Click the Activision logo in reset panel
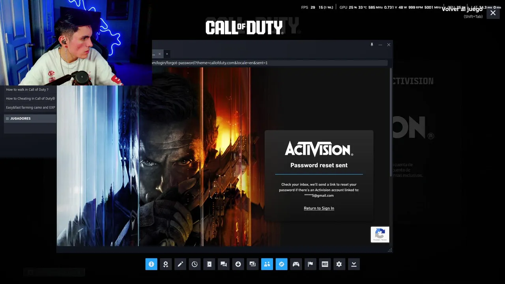505x284 pixels. (x=319, y=149)
